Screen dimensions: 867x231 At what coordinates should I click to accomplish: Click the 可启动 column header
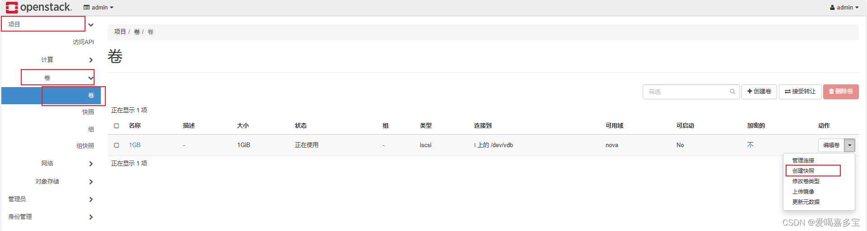pyautogui.click(x=685, y=125)
